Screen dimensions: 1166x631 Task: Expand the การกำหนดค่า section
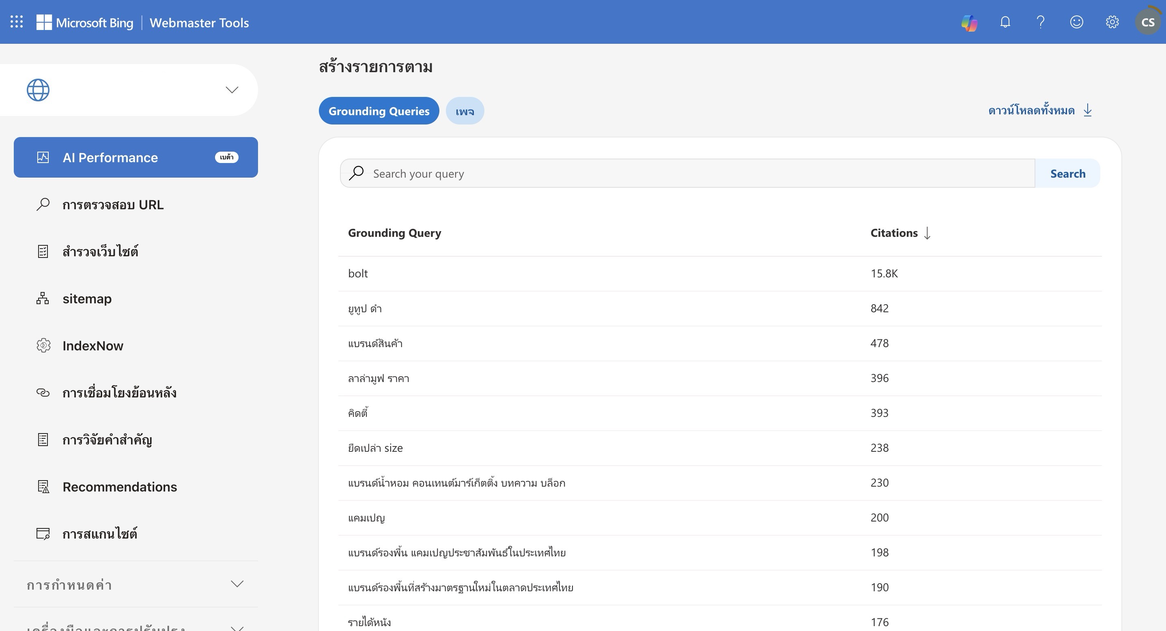[x=237, y=584]
